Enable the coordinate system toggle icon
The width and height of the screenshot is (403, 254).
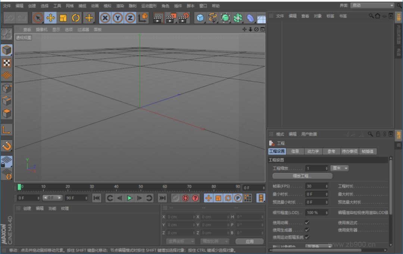[x=143, y=18]
